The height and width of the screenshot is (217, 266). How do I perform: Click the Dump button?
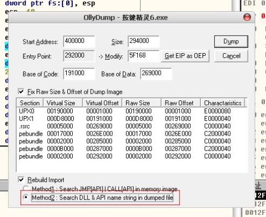231,41
